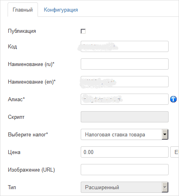The height and width of the screenshot is (196, 179).
Task: Click inside the Наименование (en) field
Action: (x=125, y=82)
